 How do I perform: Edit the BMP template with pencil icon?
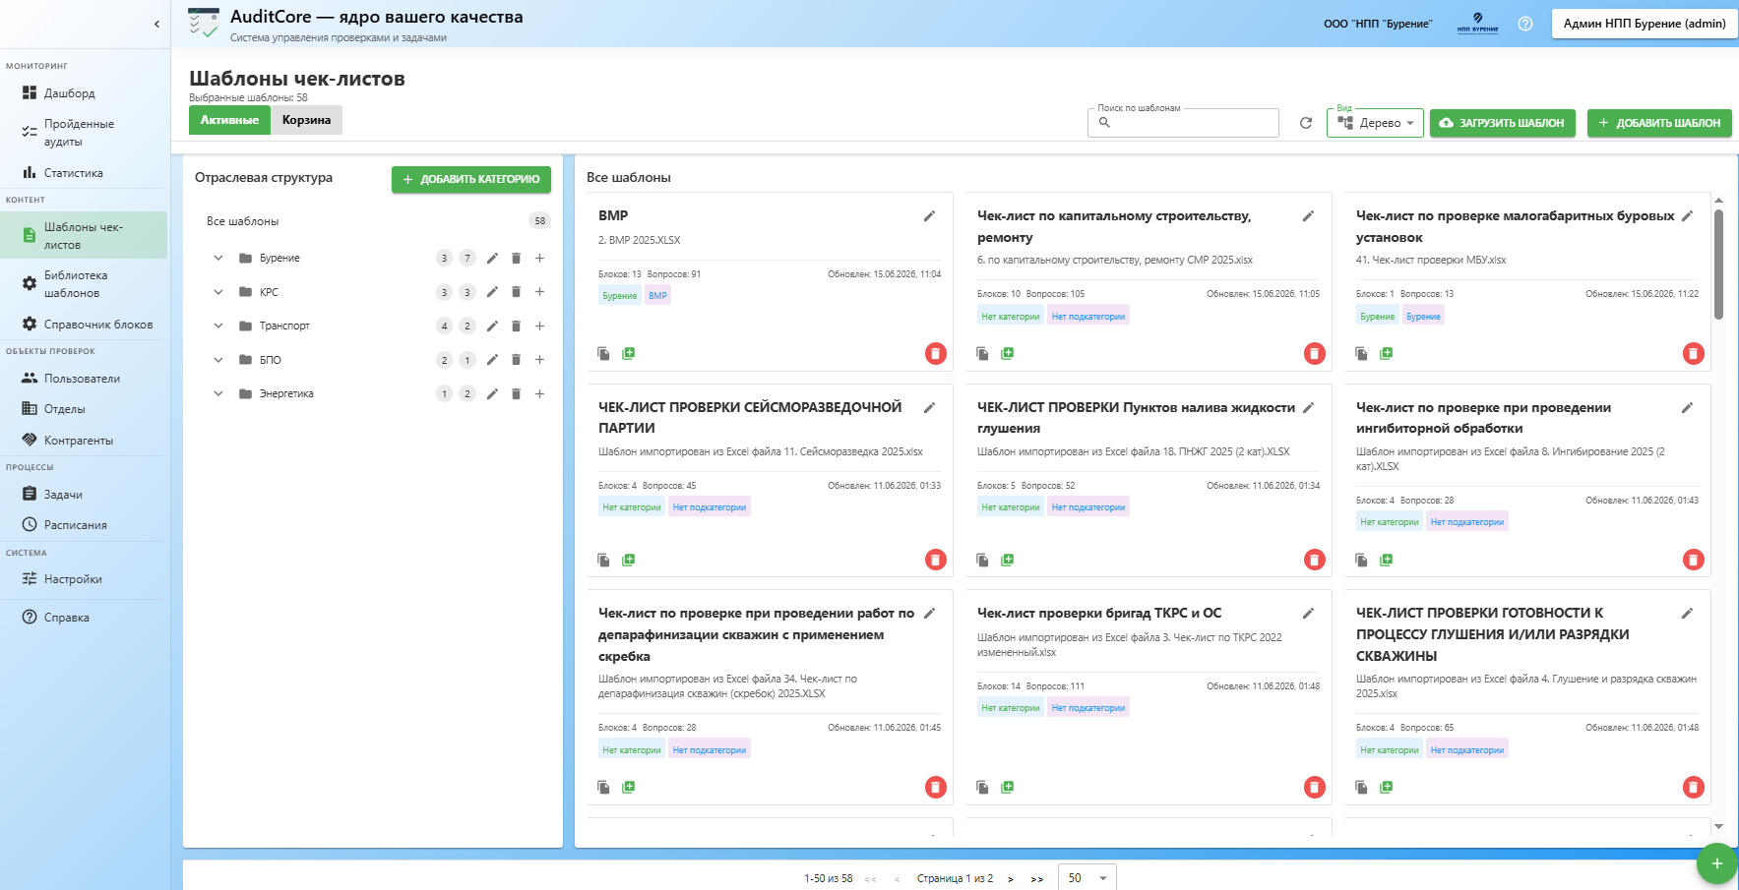[929, 216]
